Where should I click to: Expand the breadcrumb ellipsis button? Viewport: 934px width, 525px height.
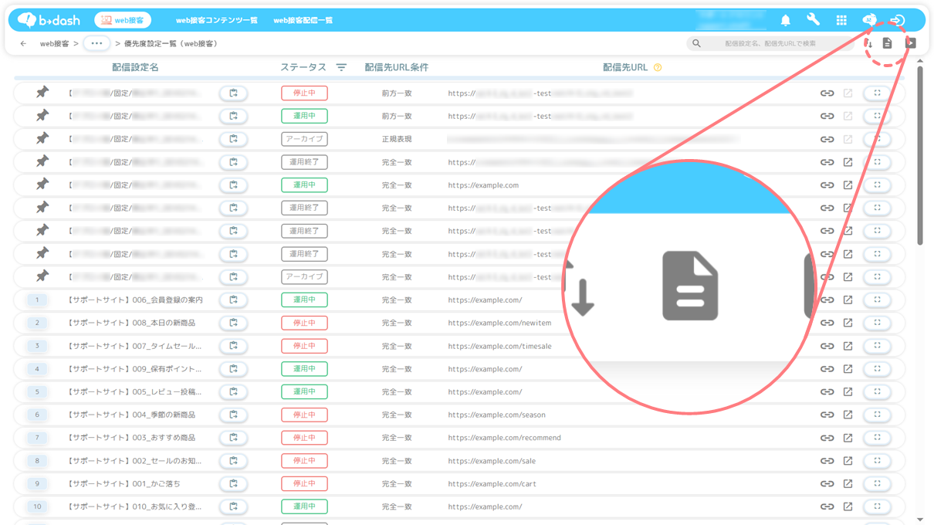click(x=96, y=44)
